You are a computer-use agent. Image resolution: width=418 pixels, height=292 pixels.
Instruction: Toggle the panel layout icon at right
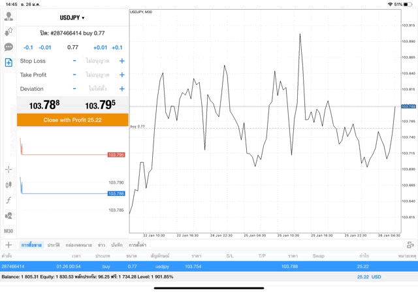(x=410, y=245)
